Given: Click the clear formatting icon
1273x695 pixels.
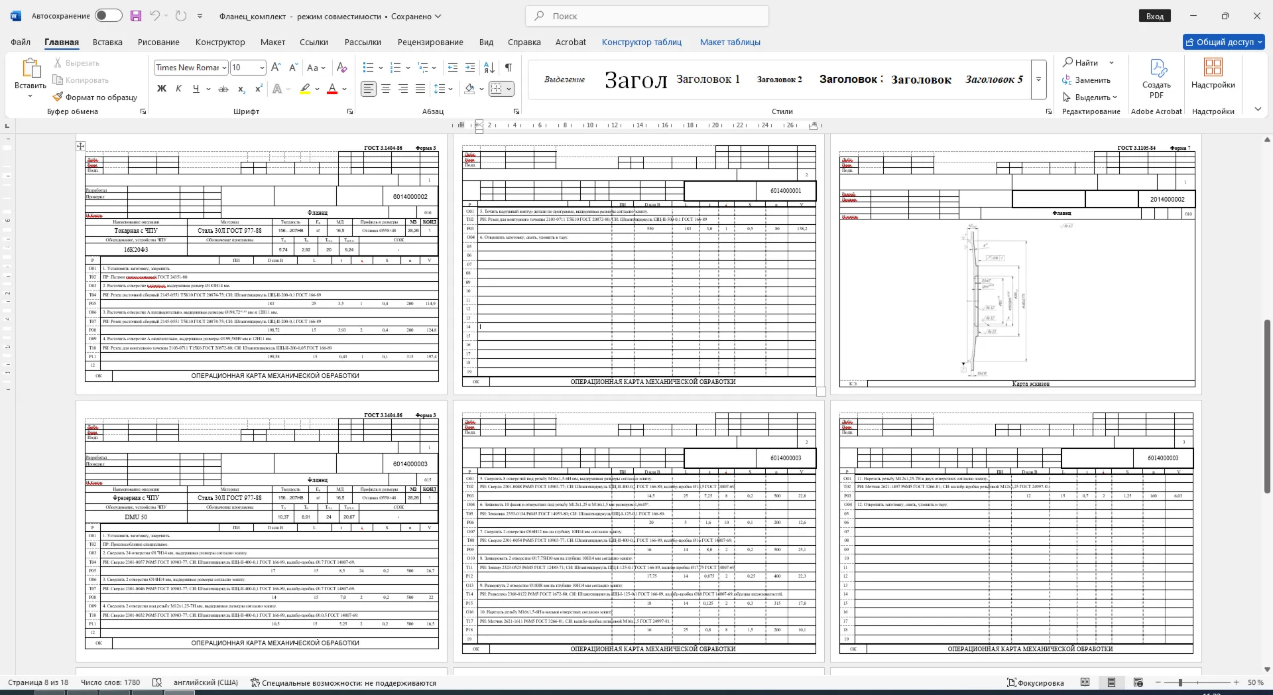Looking at the screenshot, I should 341,67.
